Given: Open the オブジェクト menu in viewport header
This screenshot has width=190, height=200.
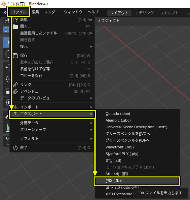Looking at the screenshot, I should click(109, 20).
